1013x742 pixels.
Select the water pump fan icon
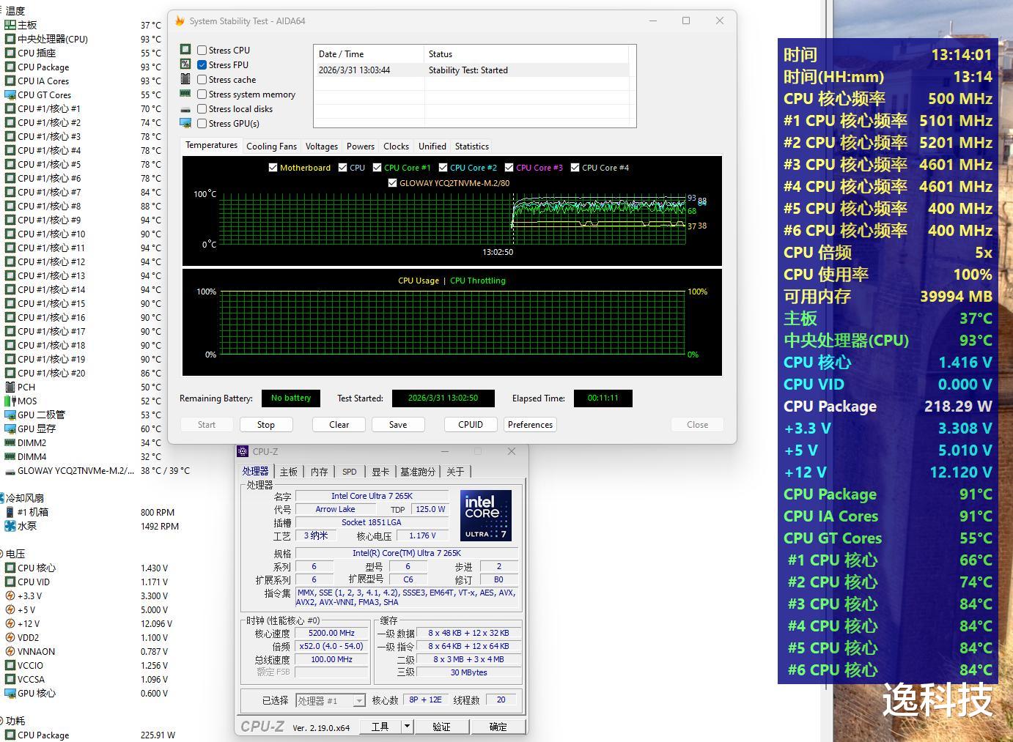(10, 526)
